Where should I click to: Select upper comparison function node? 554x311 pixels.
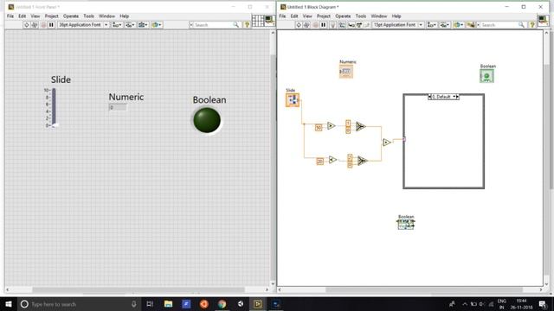point(331,126)
